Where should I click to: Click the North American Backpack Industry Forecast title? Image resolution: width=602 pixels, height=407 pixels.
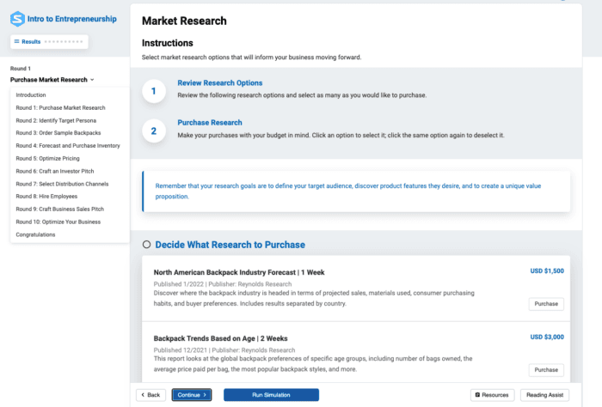pyautogui.click(x=239, y=272)
